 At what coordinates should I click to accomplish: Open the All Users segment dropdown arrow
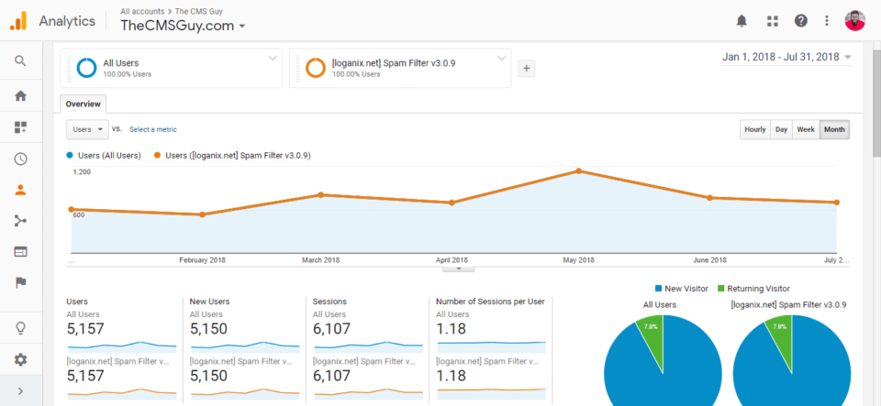click(273, 58)
